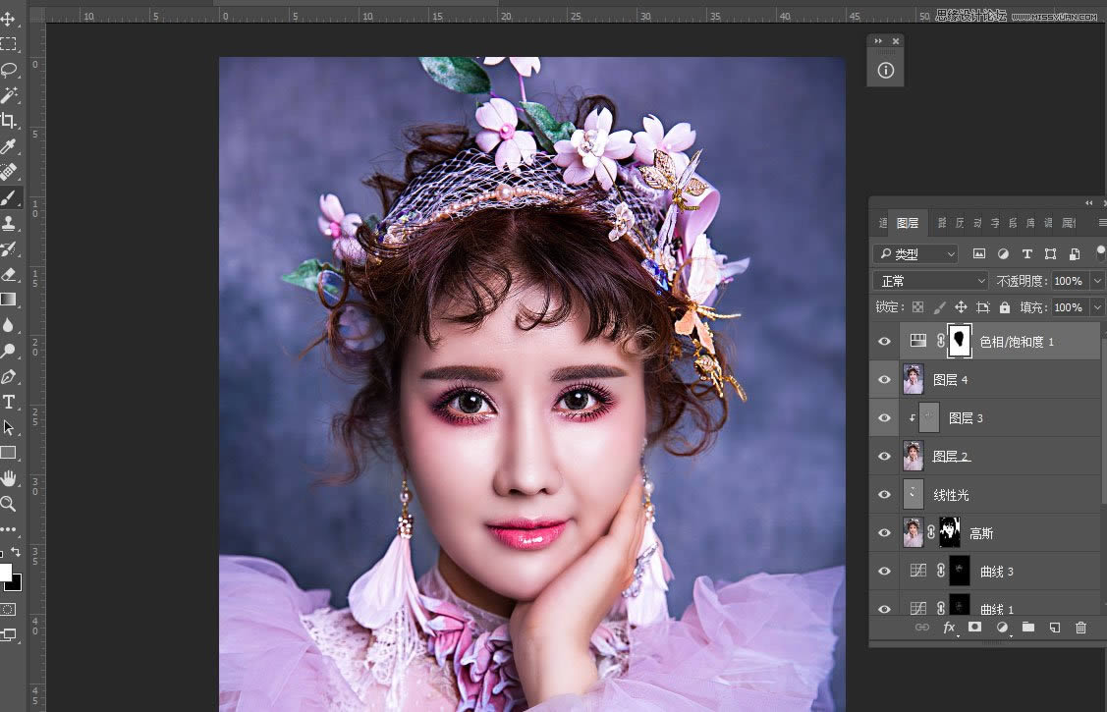This screenshot has width=1107, height=712.
Task: Toggle the layer filter on/off switch
Action: click(1100, 253)
